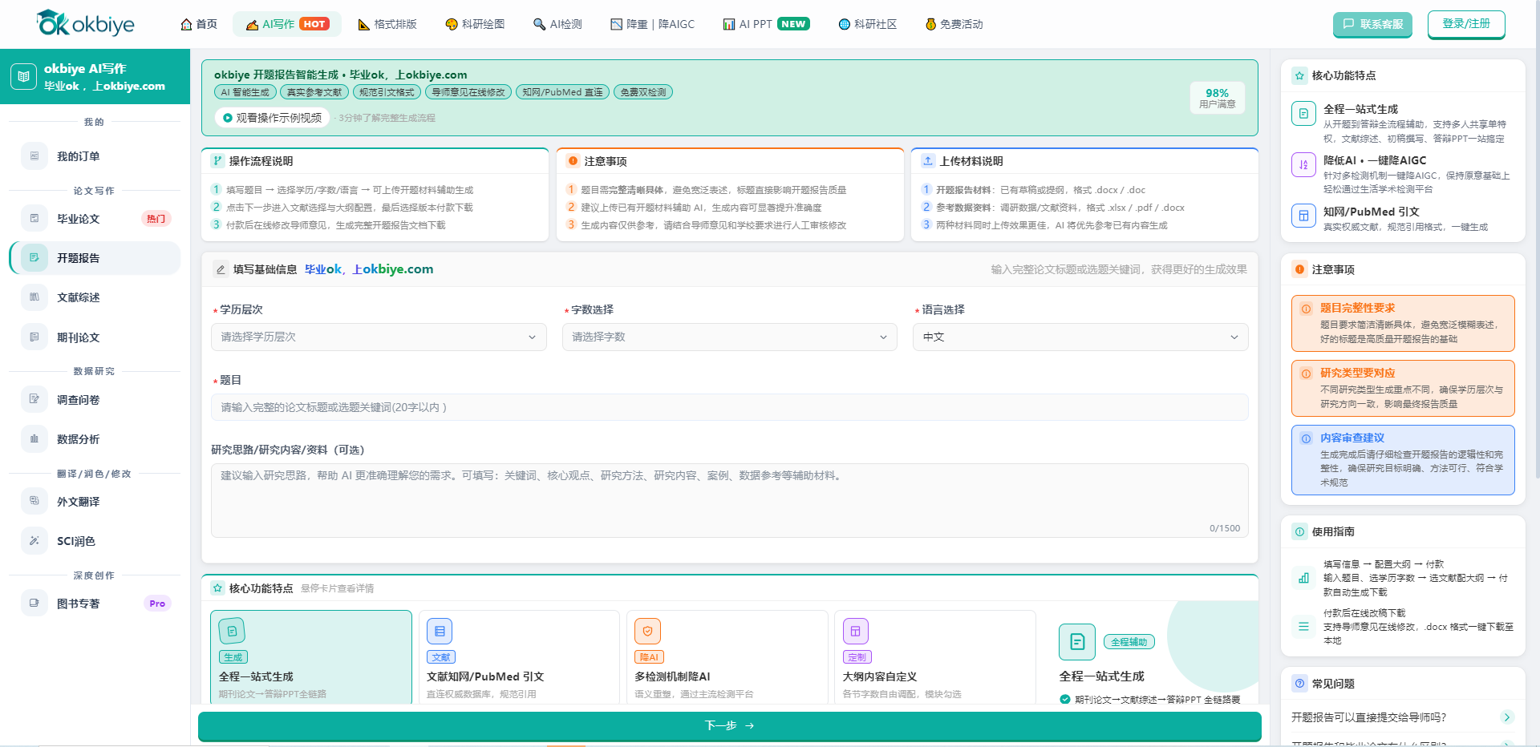This screenshot has width=1540, height=747.
Task: Click 题目完整性要求 notice card
Action: point(1403,323)
